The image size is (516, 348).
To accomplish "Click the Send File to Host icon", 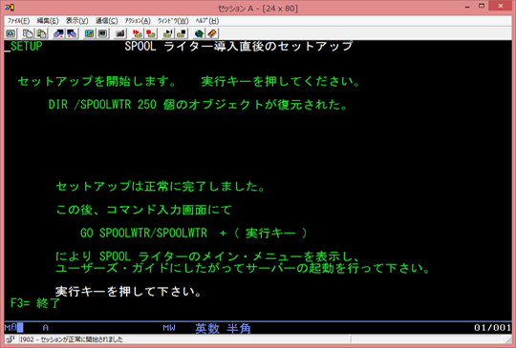I will [x=58, y=33].
